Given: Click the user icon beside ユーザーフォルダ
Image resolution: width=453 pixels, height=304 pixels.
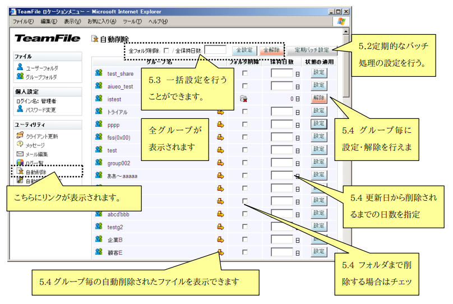Looking at the screenshot, I should point(20,67).
